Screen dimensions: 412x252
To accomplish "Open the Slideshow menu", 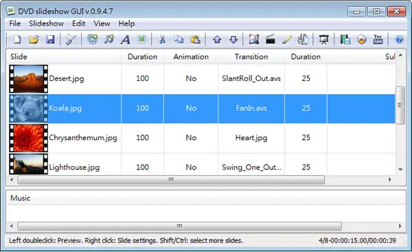I will pos(46,23).
